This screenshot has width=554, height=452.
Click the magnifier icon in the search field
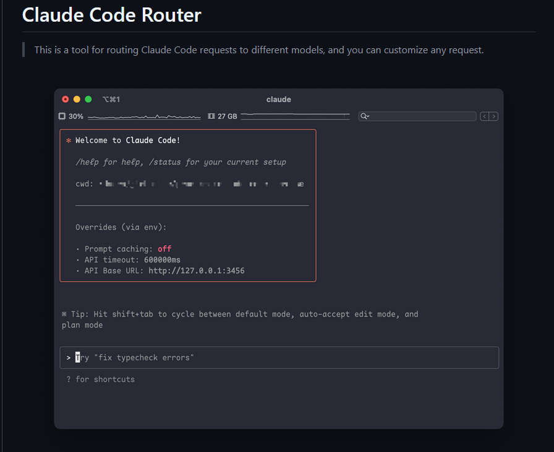point(365,116)
